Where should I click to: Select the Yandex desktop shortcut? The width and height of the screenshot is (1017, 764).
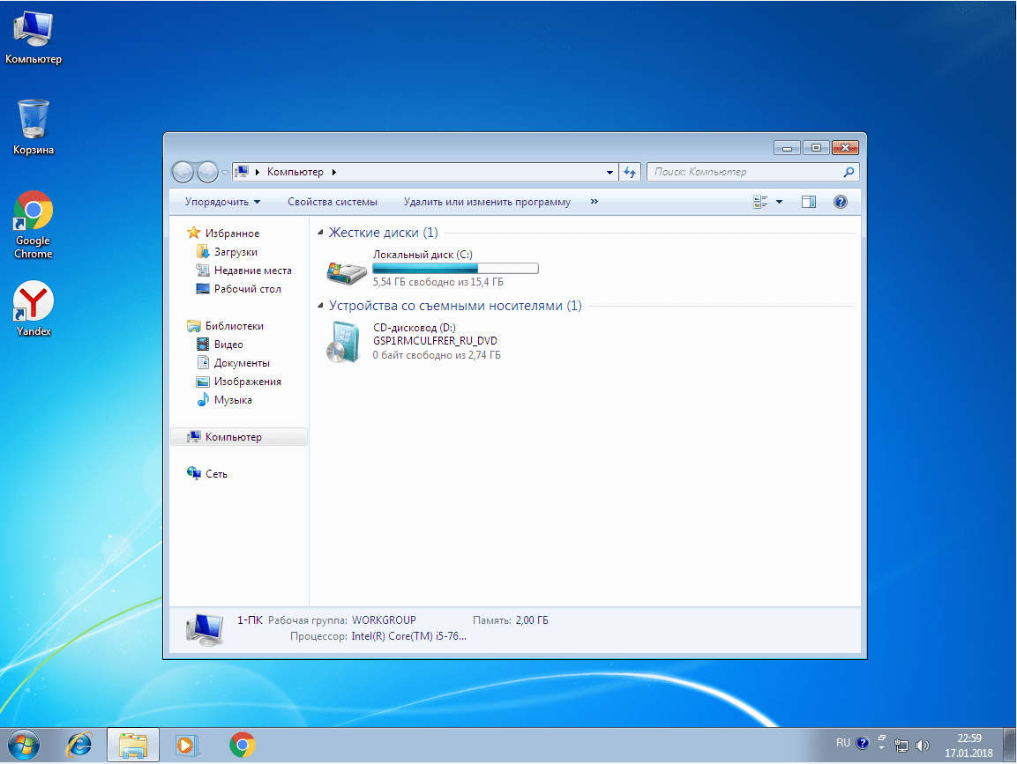[34, 308]
